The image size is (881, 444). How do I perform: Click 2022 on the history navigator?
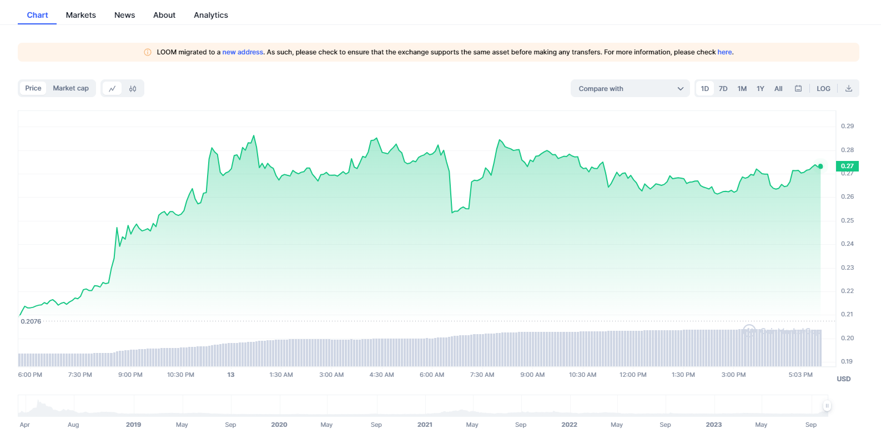pyautogui.click(x=569, y=425)
